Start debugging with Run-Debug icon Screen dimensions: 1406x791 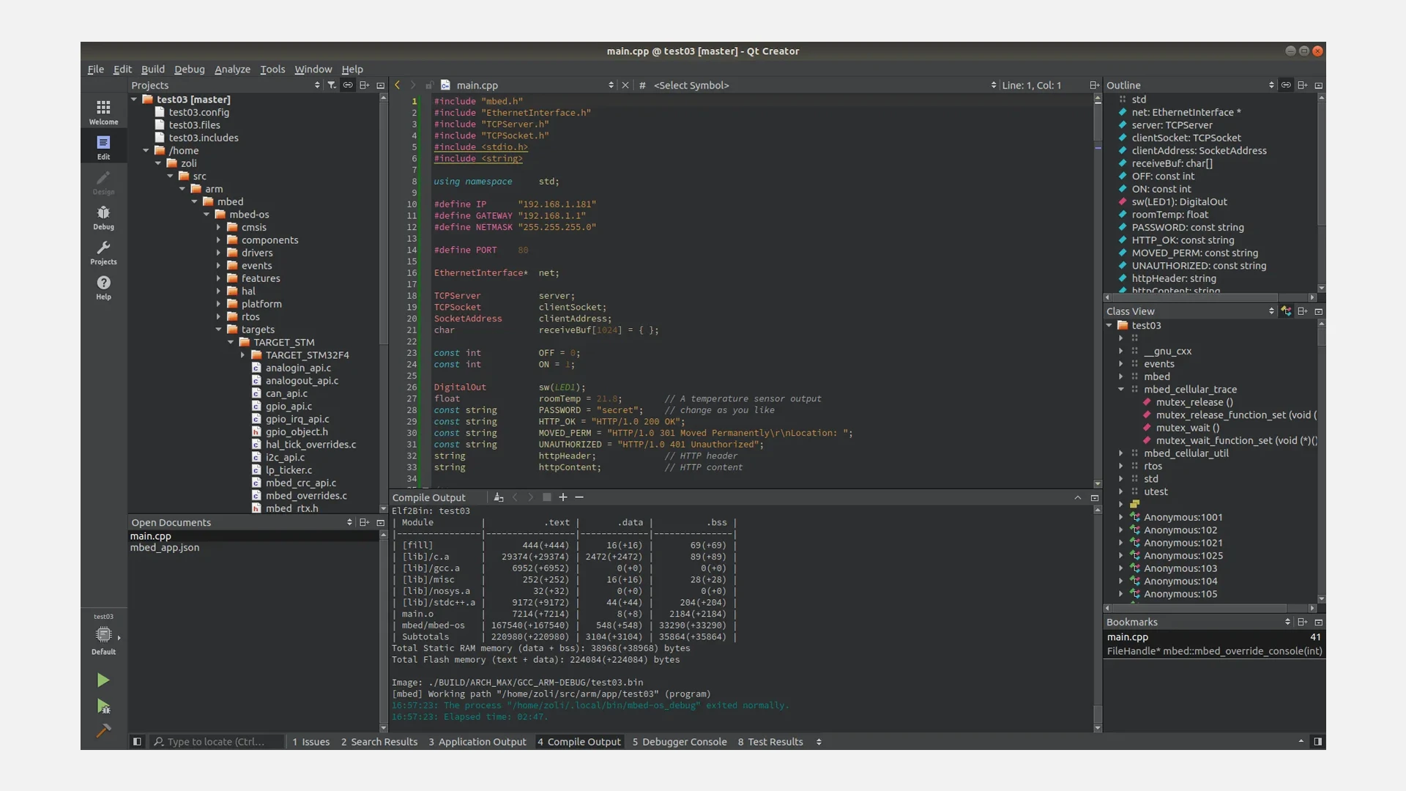coord(103,707)
